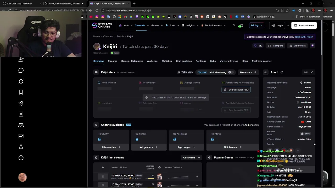Image resolution: width=335 pixels, height=188 pixels.
Task: Open the people group icon in left sidebar
Action: [21, 125]
